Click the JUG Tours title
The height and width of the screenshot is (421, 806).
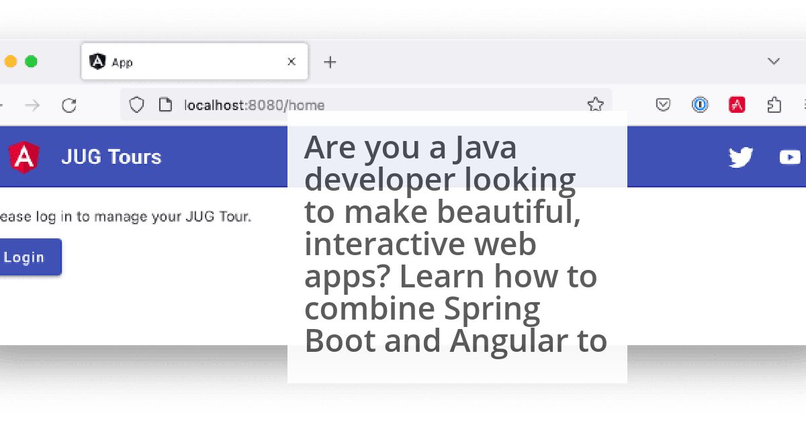coord(111,157)
